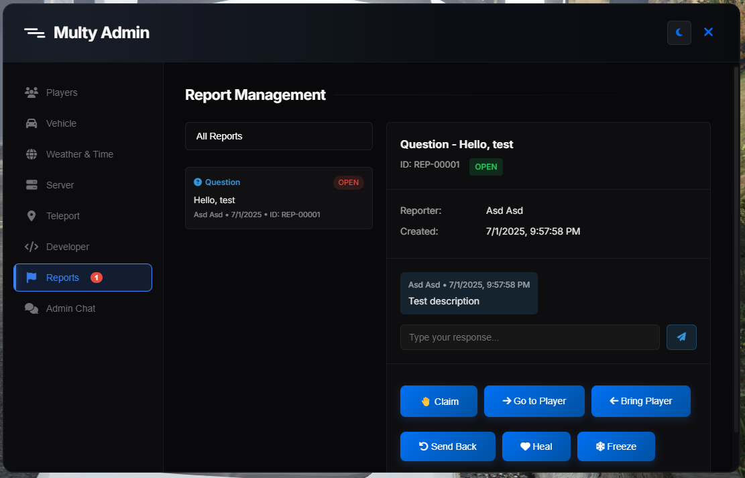The width and height of the screenshot is (745, 478).
Task: Toggle Freeze on the reported player
Action: [x=616, y=446]
